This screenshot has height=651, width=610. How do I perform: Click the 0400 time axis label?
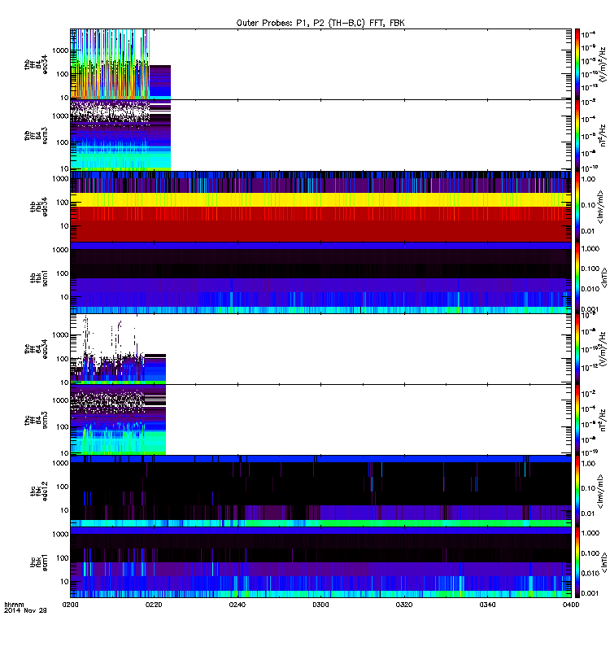point(571,605)
